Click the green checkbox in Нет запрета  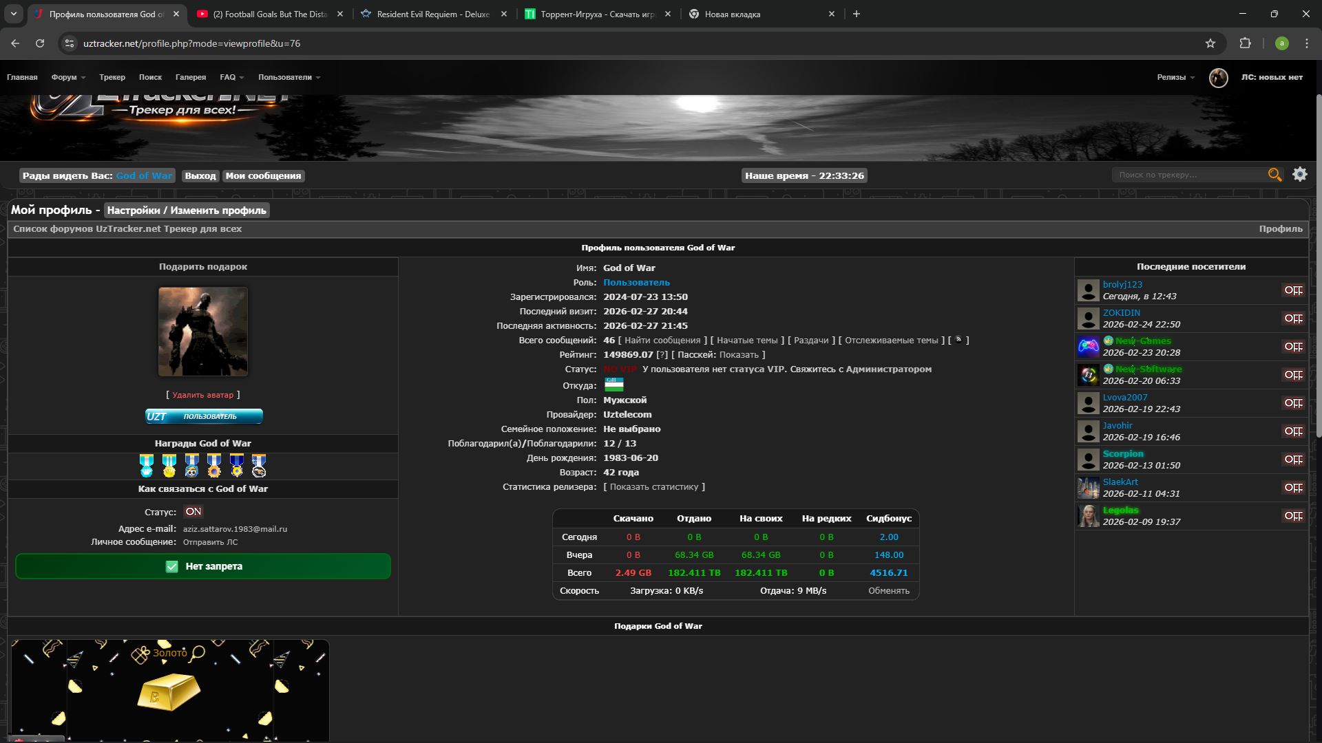pyautogui.click(x=172, y=566)
